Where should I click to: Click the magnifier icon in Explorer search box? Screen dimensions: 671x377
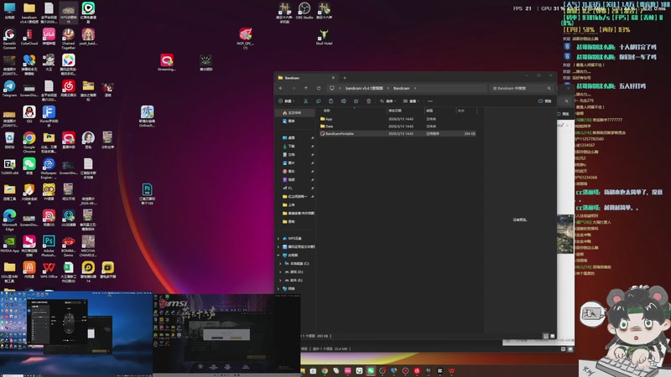click(549, 88)
